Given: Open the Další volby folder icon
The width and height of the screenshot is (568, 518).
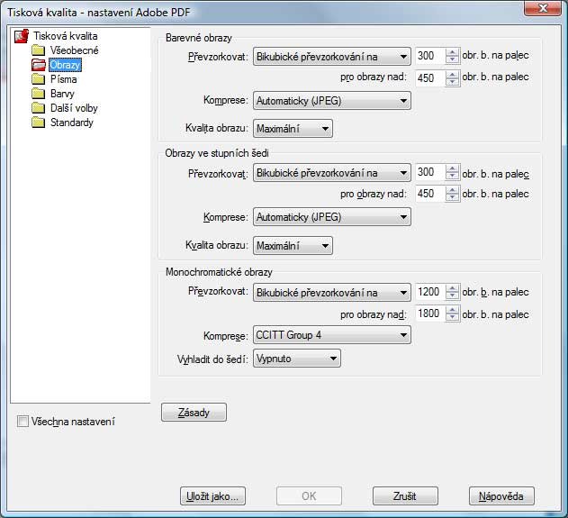Looking at the screenshot, I should 38,108.
